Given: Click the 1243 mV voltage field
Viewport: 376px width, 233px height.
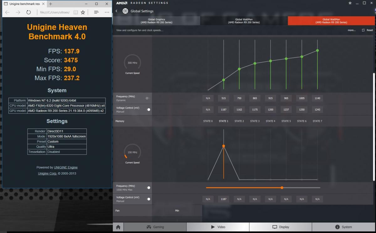Looking at the screenshot, I should (317, 110).
